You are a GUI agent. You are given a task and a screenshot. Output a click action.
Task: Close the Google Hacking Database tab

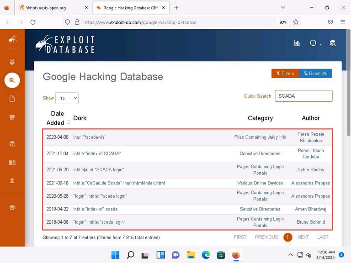(x=164, y=8)
